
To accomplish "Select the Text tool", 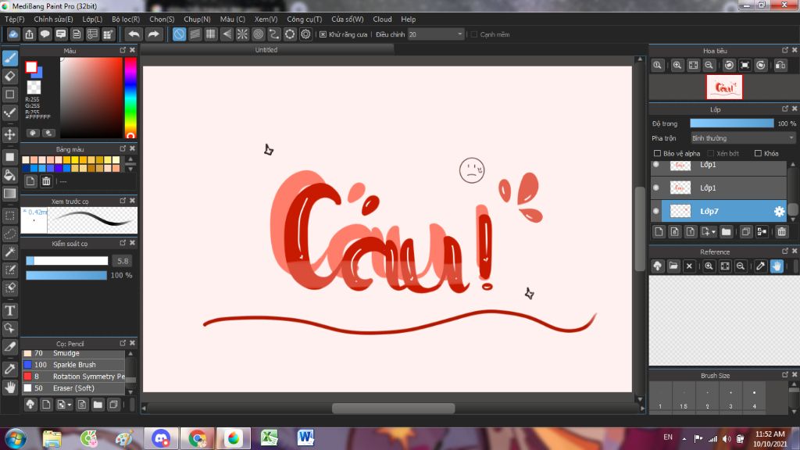I will click(x=9, y=310).
